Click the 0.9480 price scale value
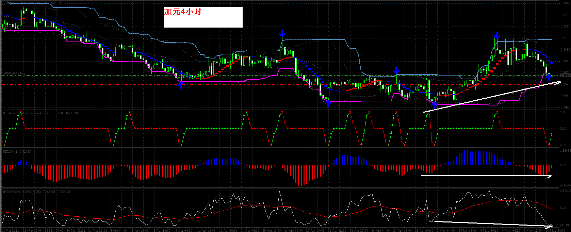571x232 pixels. 565,96
